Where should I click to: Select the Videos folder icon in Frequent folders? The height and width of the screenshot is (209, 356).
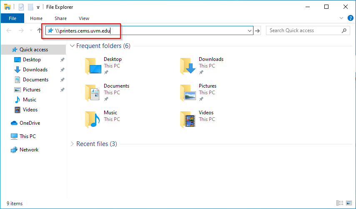point(188,119)
